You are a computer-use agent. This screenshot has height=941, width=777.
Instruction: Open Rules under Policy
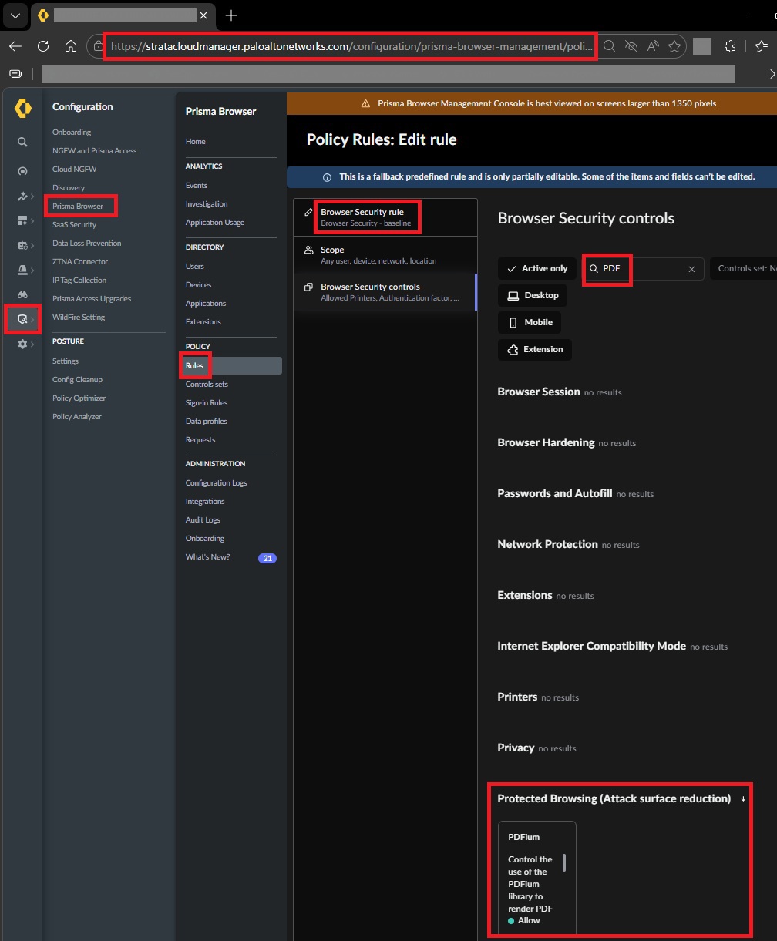click(x=232, y=365)
